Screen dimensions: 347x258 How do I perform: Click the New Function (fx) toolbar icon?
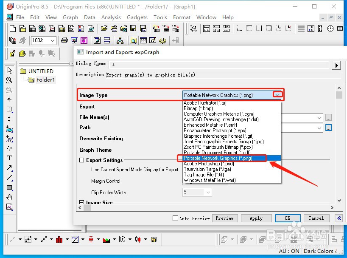71,28
